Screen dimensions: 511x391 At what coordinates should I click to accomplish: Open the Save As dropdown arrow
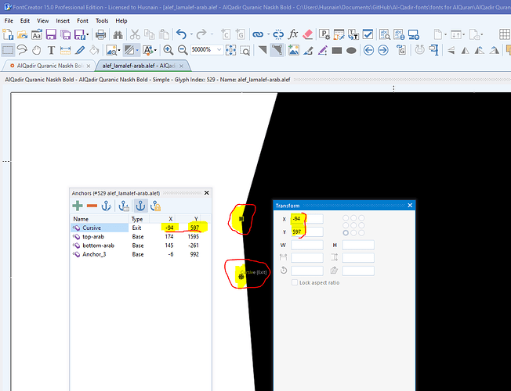(87, 34)
